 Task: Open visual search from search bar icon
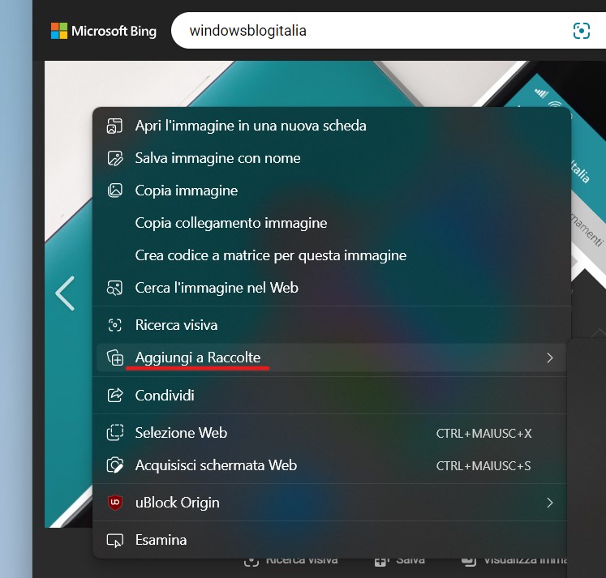[582, 31]
